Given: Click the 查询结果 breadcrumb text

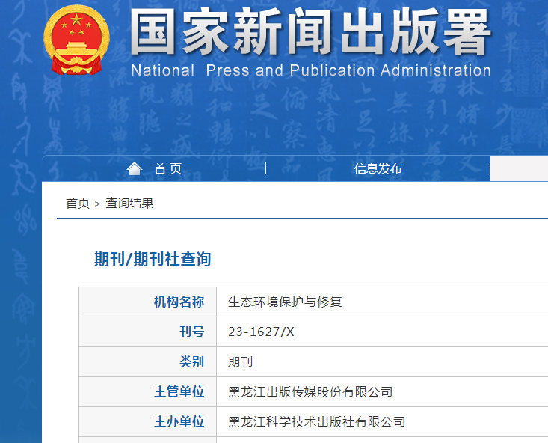Looking at the screenshot, I should click(129, 204).
